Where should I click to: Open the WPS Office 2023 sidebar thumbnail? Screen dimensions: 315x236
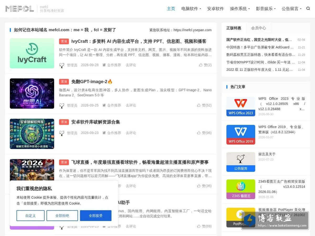241,106
